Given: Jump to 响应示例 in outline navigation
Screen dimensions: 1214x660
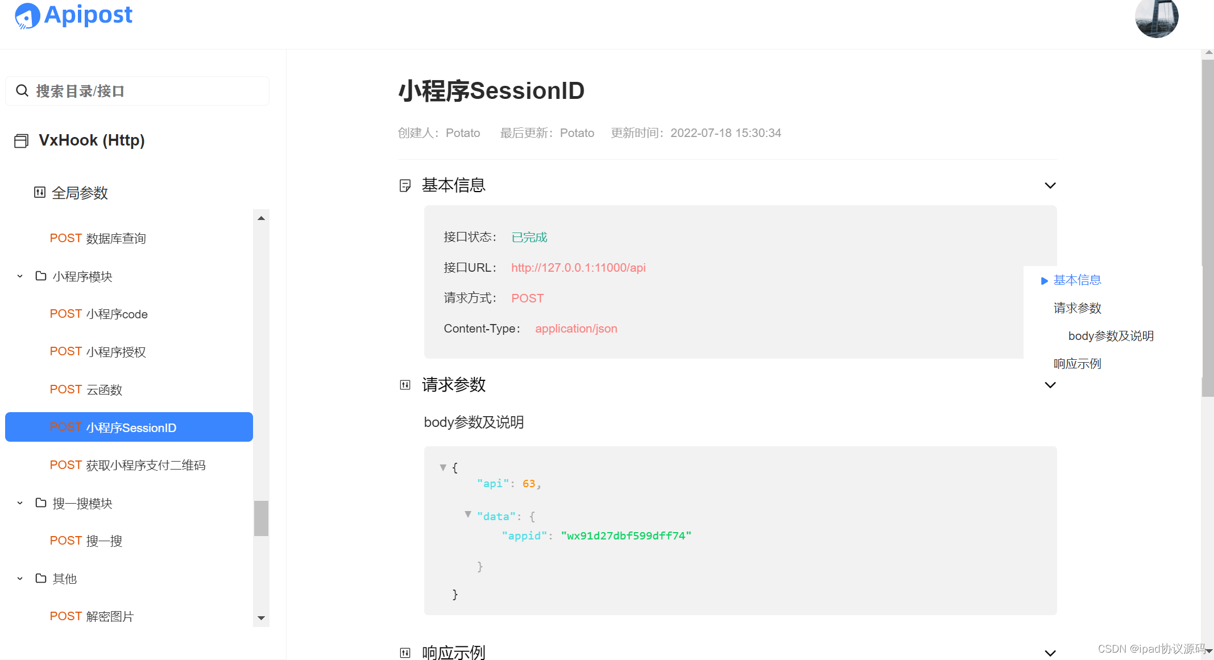Looking at the screenshot, I should tap(1077, 364).
